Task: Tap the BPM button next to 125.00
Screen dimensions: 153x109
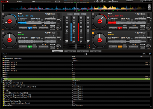Action: [x=144, y=33]
